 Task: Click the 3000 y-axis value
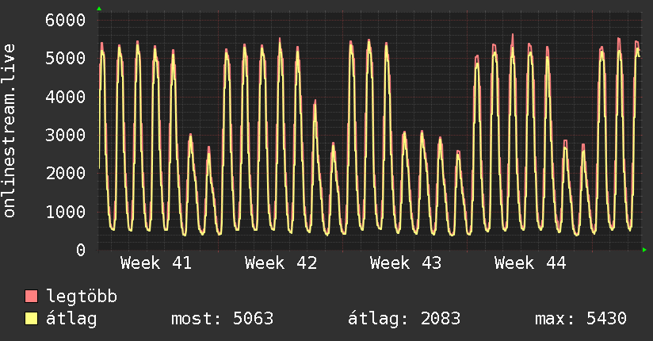65,135
